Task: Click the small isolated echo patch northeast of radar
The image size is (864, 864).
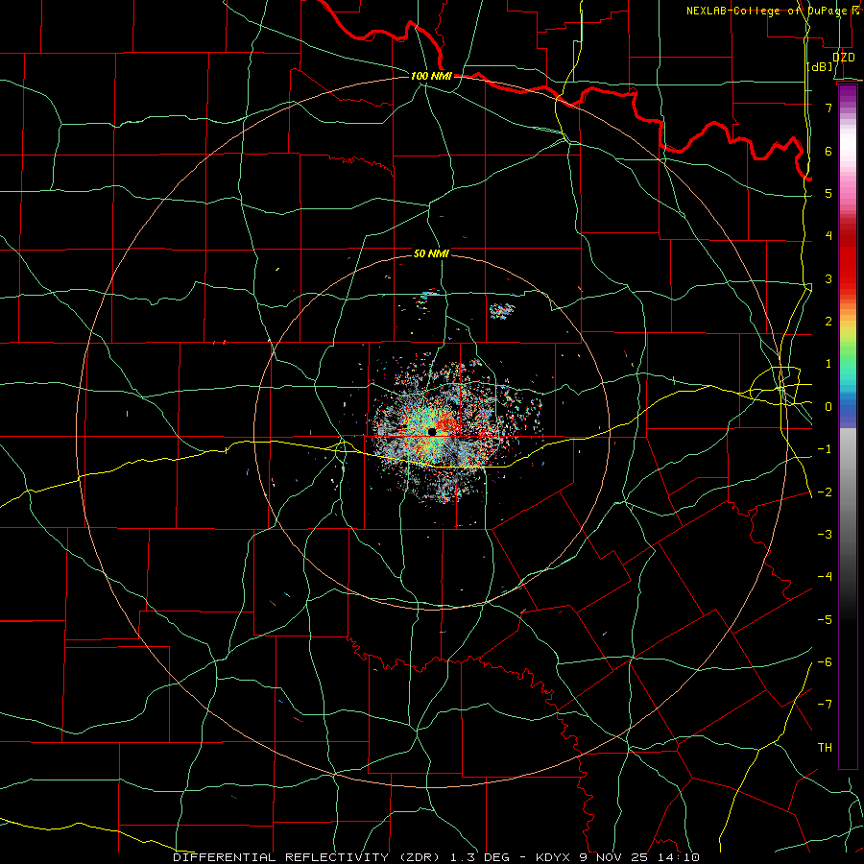Action: click(x=502, y=311)
